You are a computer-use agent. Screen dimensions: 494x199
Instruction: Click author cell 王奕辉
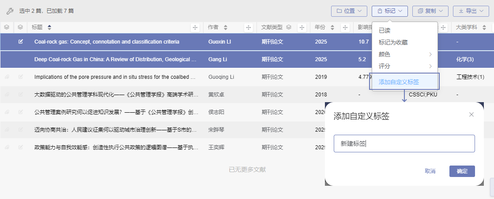coord(216,147)
